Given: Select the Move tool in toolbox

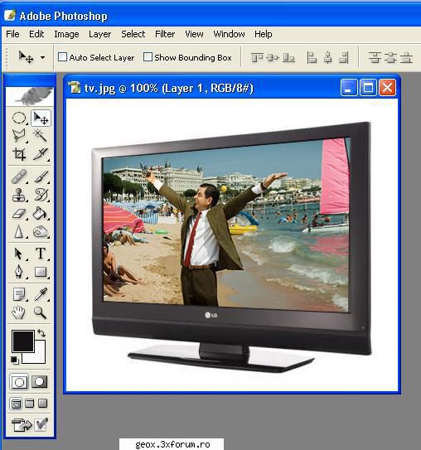Looking at the screenshot, I should tap(41, 118).
